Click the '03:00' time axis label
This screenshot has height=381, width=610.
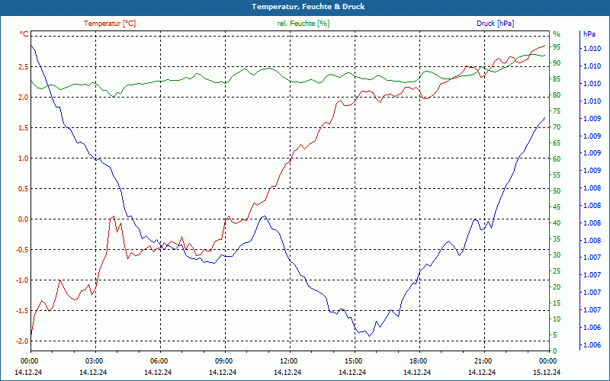tap(94, 360)
